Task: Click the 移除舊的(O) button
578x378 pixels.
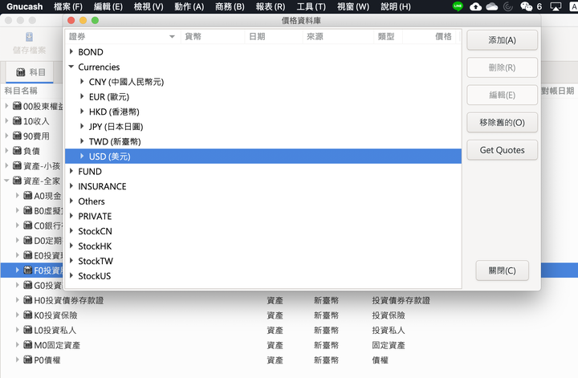Action: tap(502, 123)
